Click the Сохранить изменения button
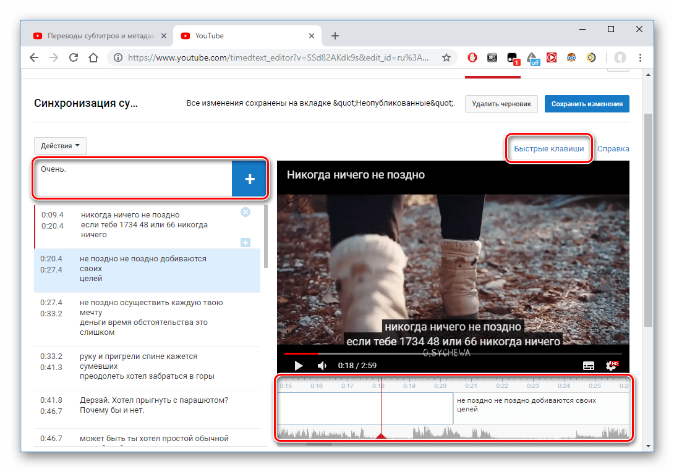Image resolution: width=674 pixels, height=472 pixels. [586, 104]
